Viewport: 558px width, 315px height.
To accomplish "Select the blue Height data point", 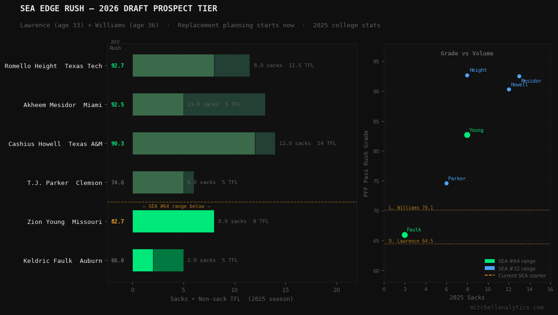I will point(467,75).
